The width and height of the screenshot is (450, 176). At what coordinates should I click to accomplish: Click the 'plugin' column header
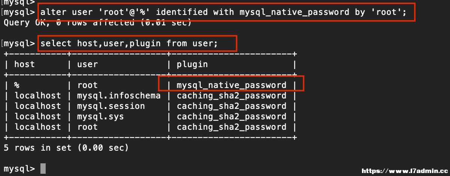pos(192,65)
